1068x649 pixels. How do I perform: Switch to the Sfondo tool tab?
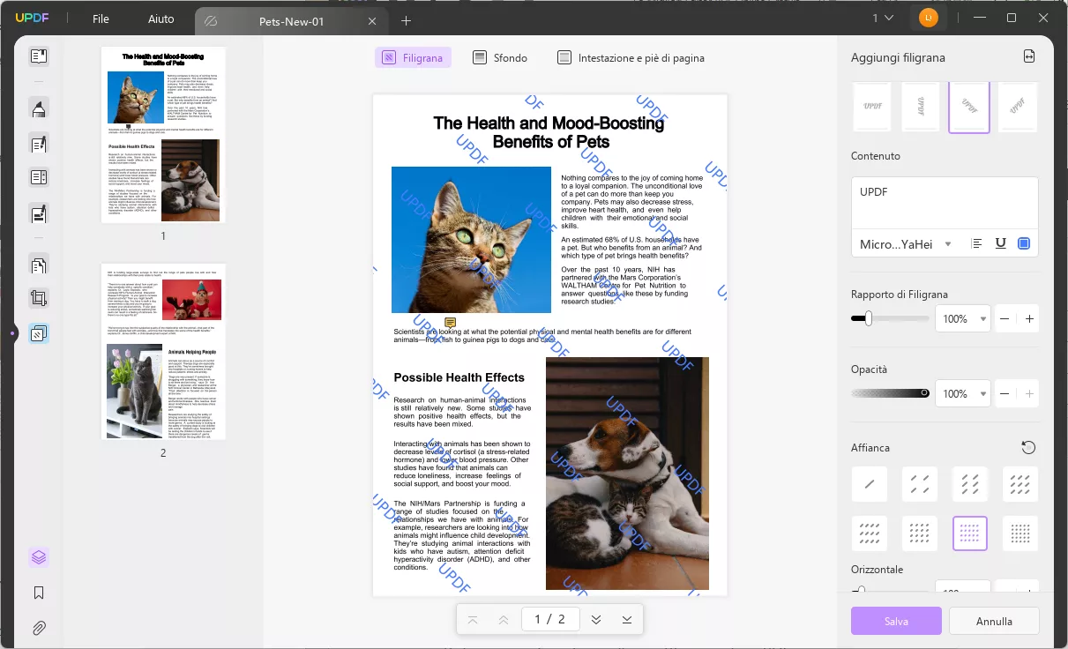(x=500, y=57)
